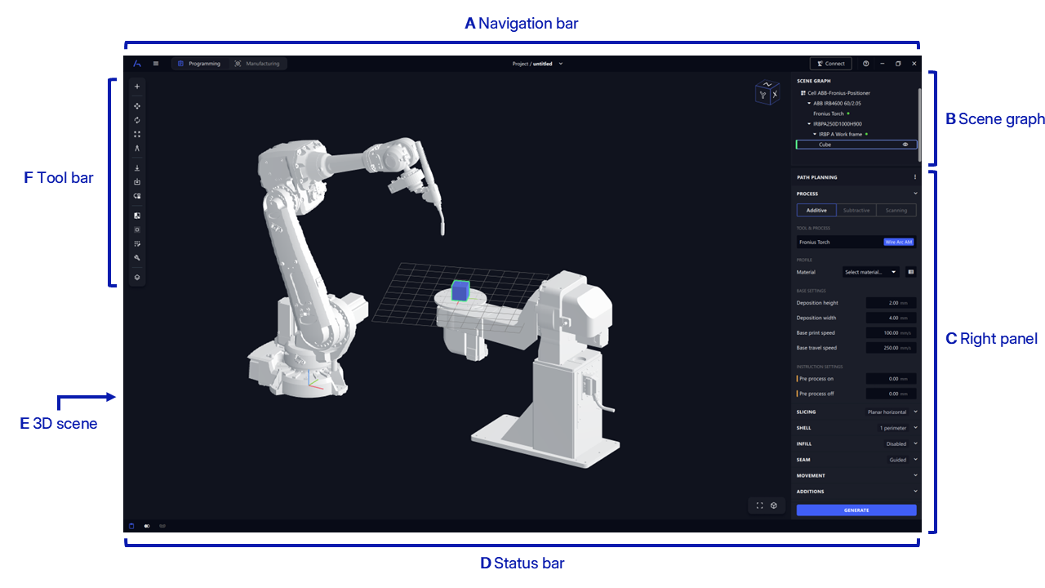Click the Generate button
Viewport: 1045px width, 588px height.
pos(856,510)
